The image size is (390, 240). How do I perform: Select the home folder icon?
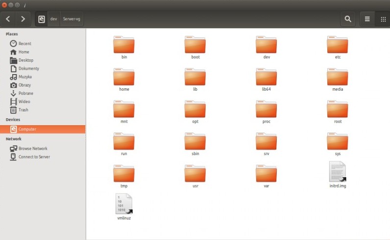click(124, 77)
